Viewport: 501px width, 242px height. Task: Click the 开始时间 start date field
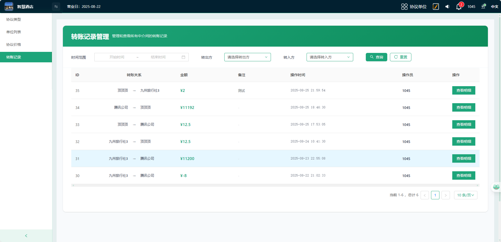[117, 57]
